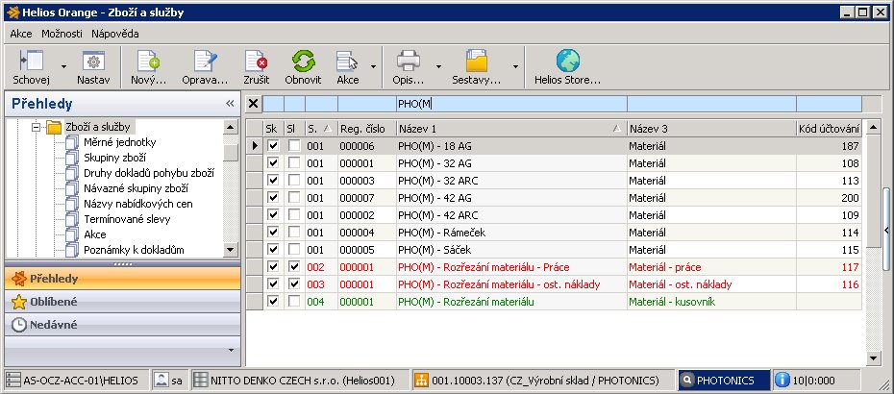Viewport: 894px width, 394px height.
Task: Toggle Sk checkbox for PHO(M) - Rámeček
Action: tap(273, 233)
